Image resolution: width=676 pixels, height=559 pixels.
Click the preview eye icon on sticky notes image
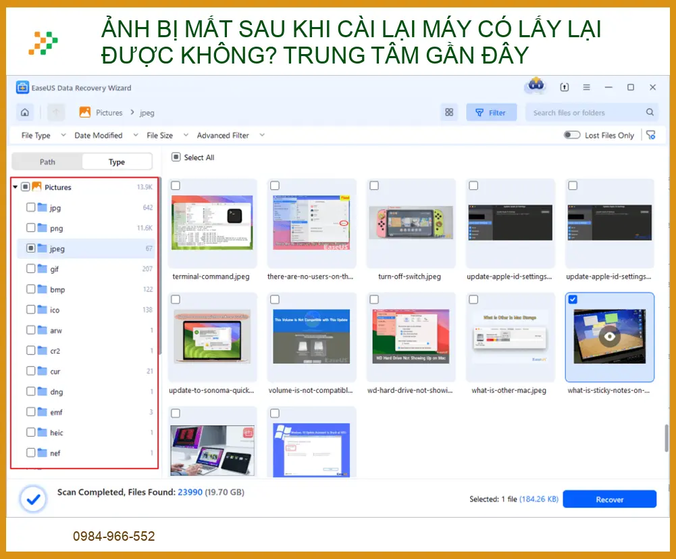(x=610, y=336)
